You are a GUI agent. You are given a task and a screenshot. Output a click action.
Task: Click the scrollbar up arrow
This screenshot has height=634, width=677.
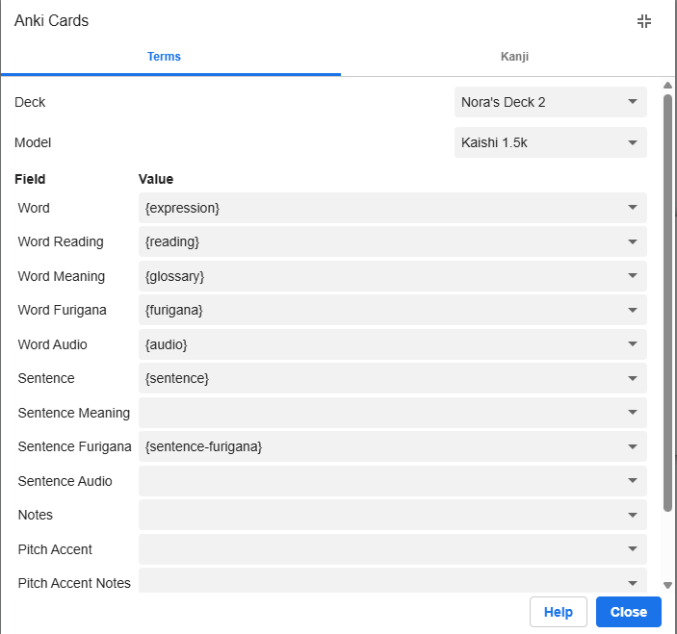(x=668, y=86)
